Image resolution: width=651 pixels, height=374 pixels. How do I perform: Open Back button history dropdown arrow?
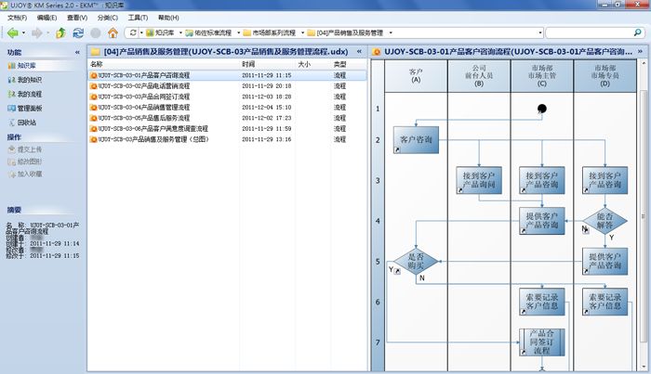pos(23,32)
